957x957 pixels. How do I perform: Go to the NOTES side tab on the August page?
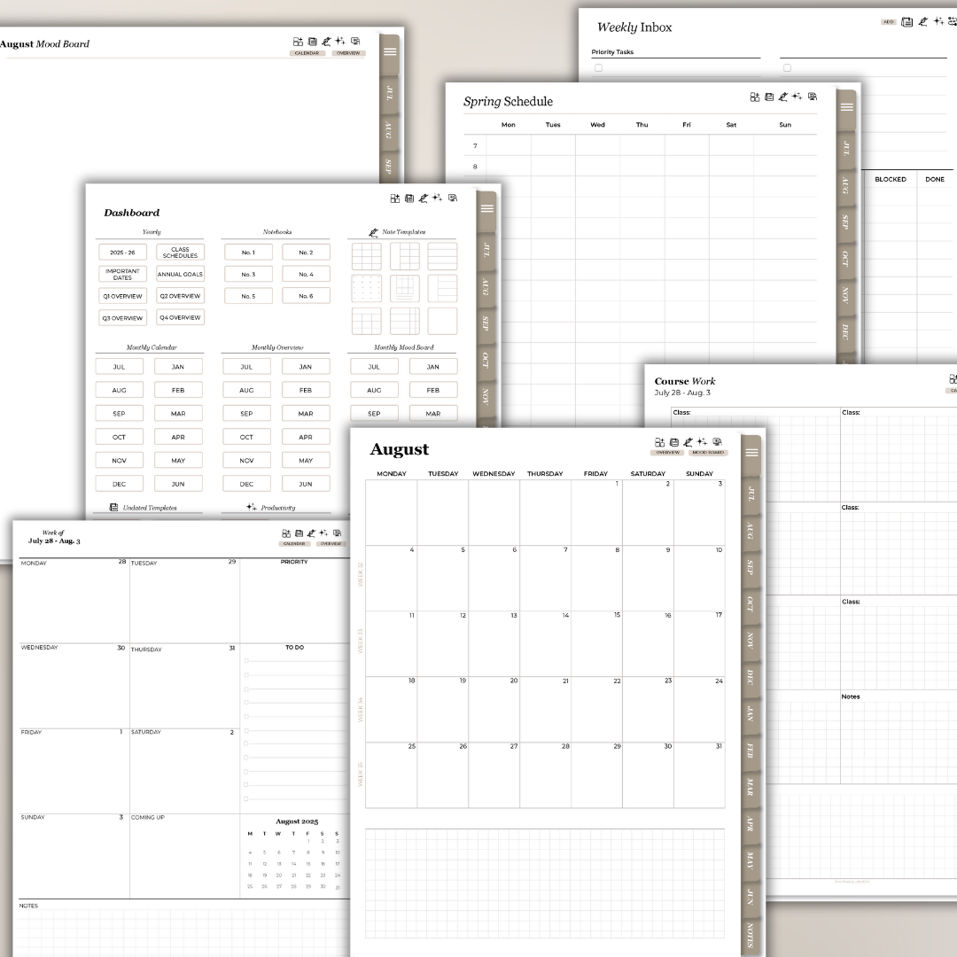tap(751, 935)
